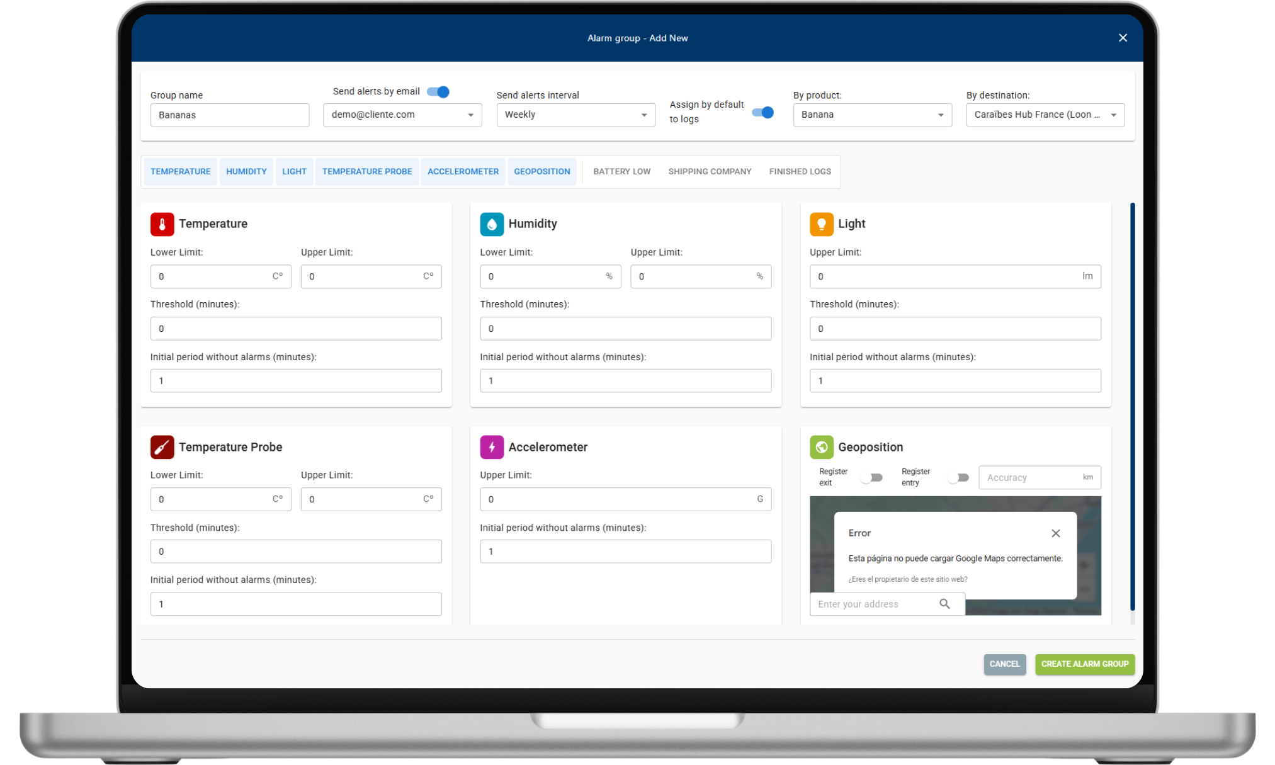Click the green Geoposition globe icon
The image size is (1275, 765).
coord(821,447)
